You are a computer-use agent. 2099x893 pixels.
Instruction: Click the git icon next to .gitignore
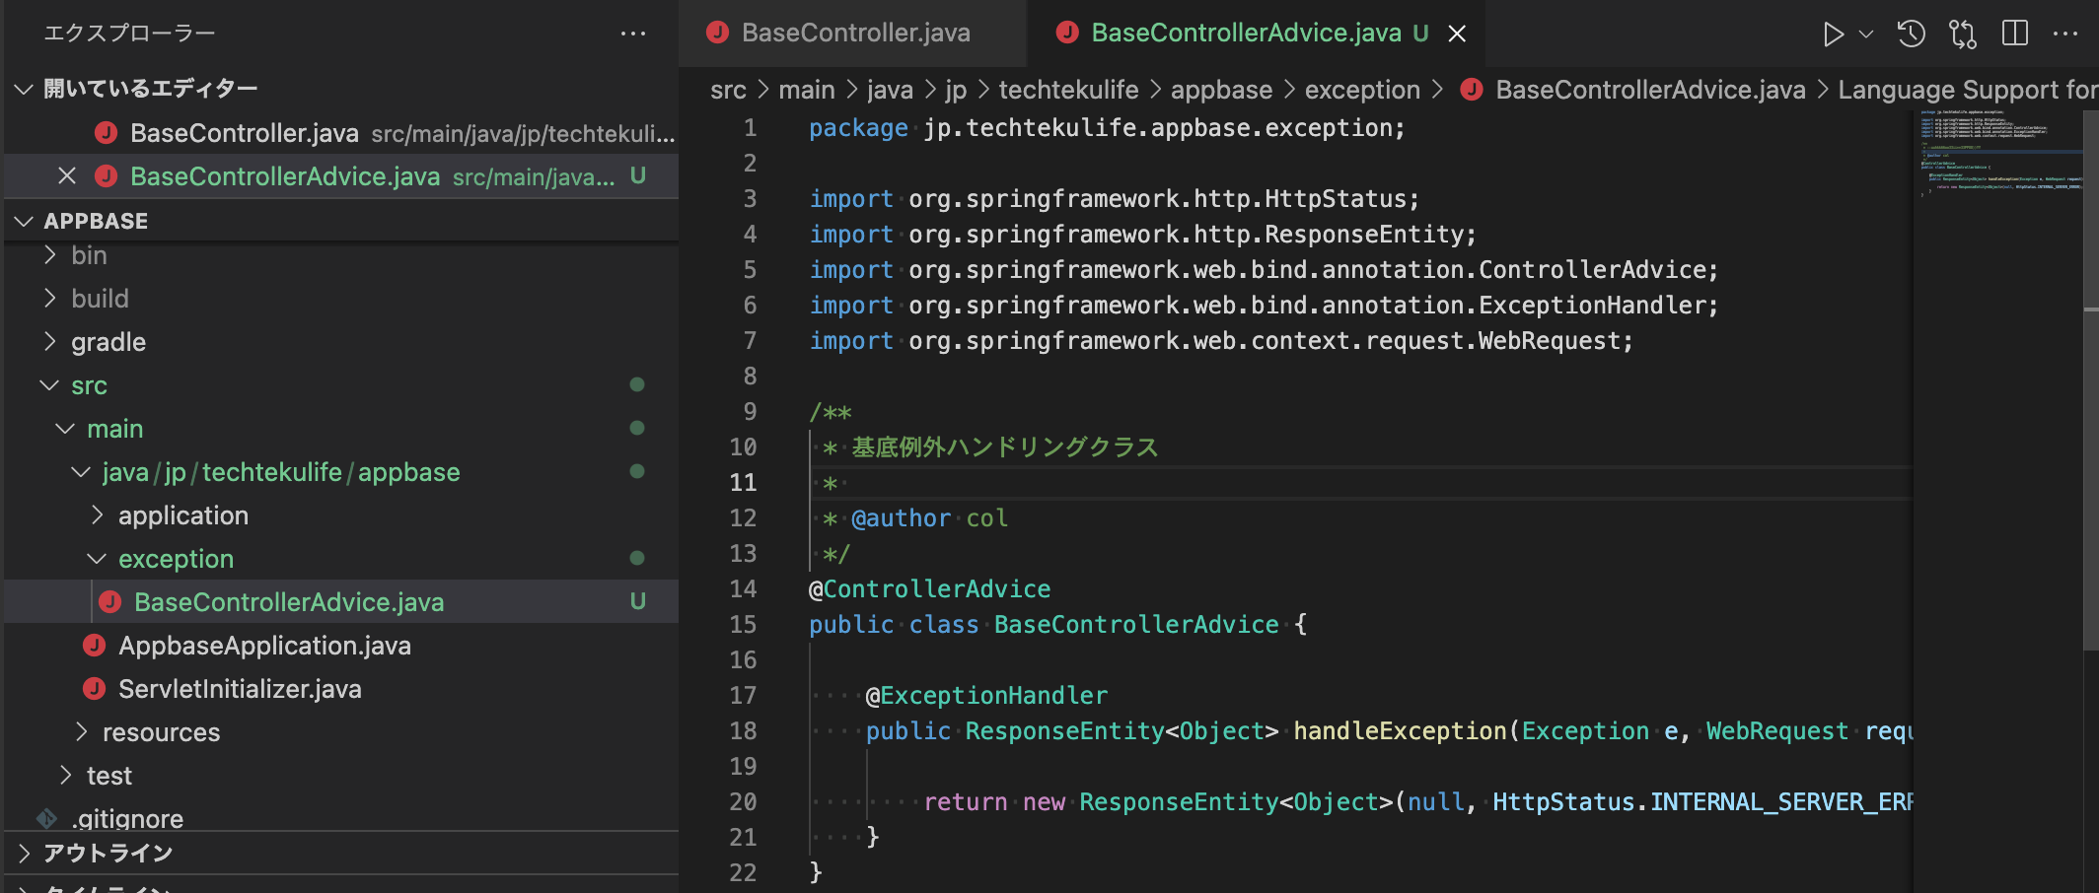click(x=46, y=818)
